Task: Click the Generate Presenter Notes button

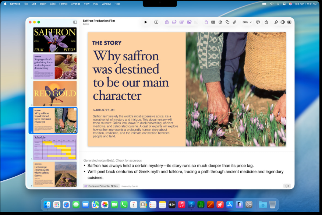Action: click(x=101, y=186)
